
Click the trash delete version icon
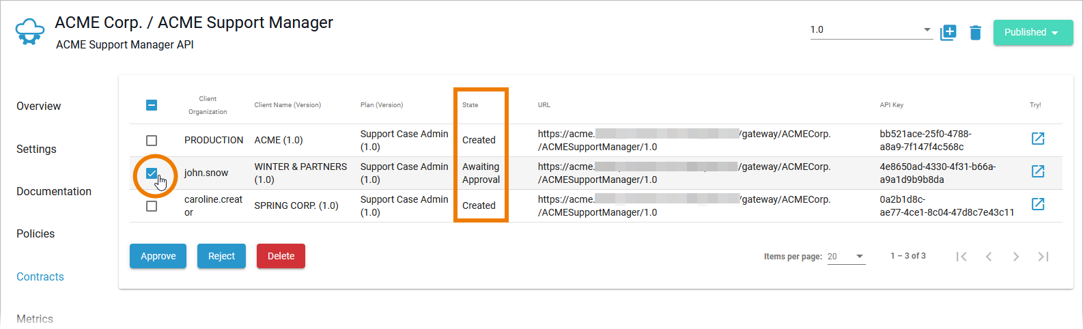point(975,32)
